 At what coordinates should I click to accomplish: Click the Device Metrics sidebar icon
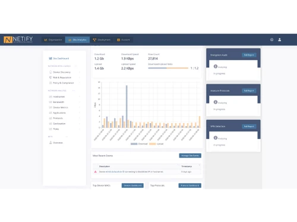(50, 107)
